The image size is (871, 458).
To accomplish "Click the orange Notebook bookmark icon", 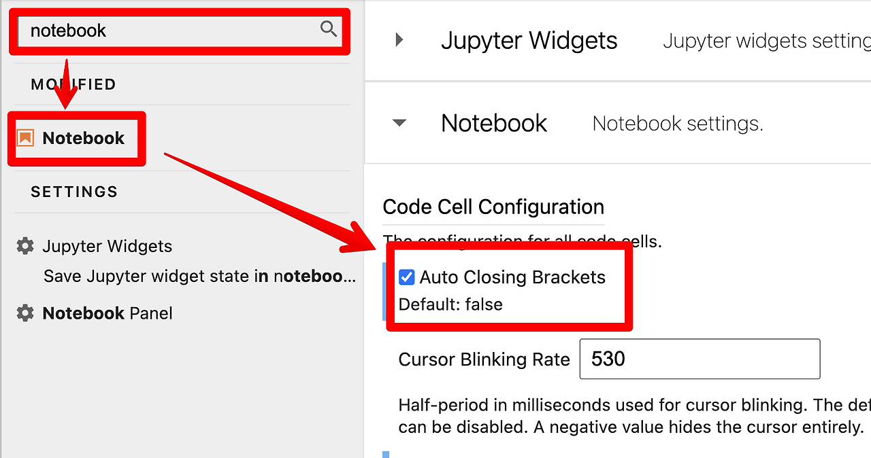I will tap(24, 138).
